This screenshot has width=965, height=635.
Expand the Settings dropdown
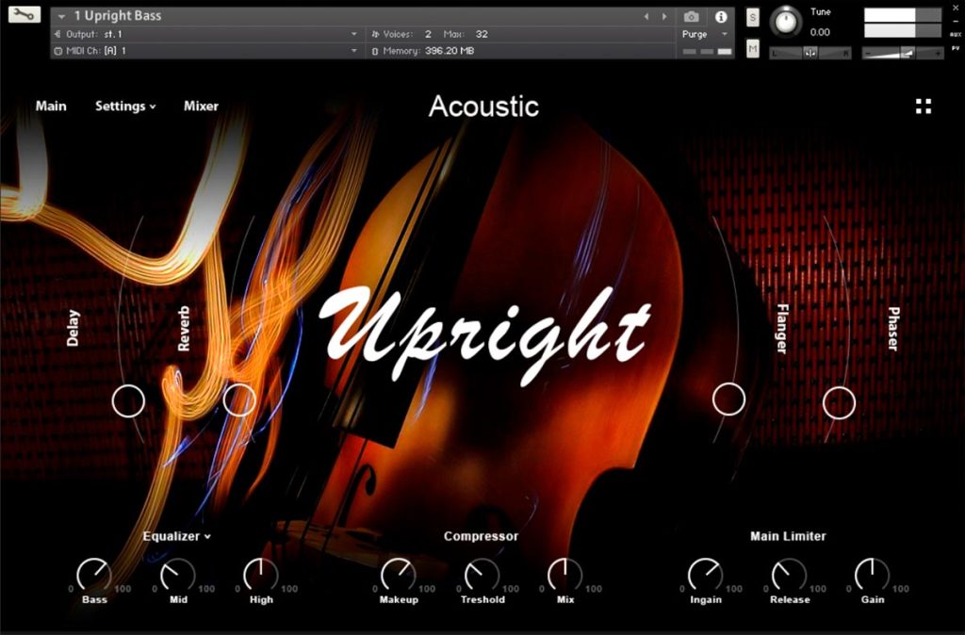pyautogui.click(x=125, y=106)
